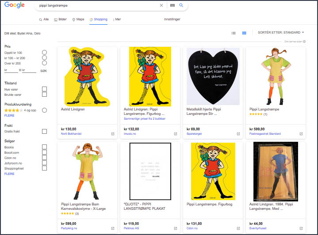Open external link icon for Pelimoo AS

click(176, 228)
